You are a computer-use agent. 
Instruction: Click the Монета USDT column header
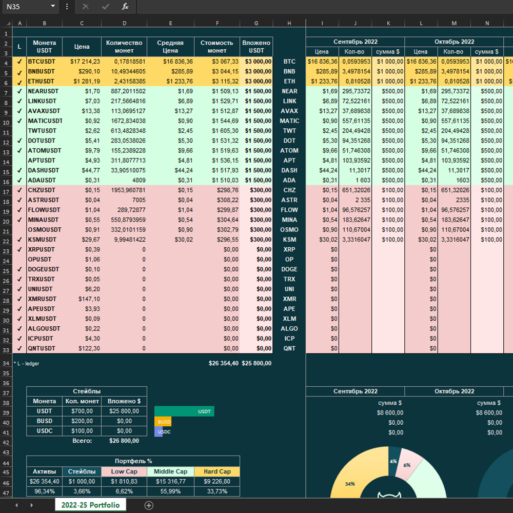pyautogui.click(x=44, y=47)
